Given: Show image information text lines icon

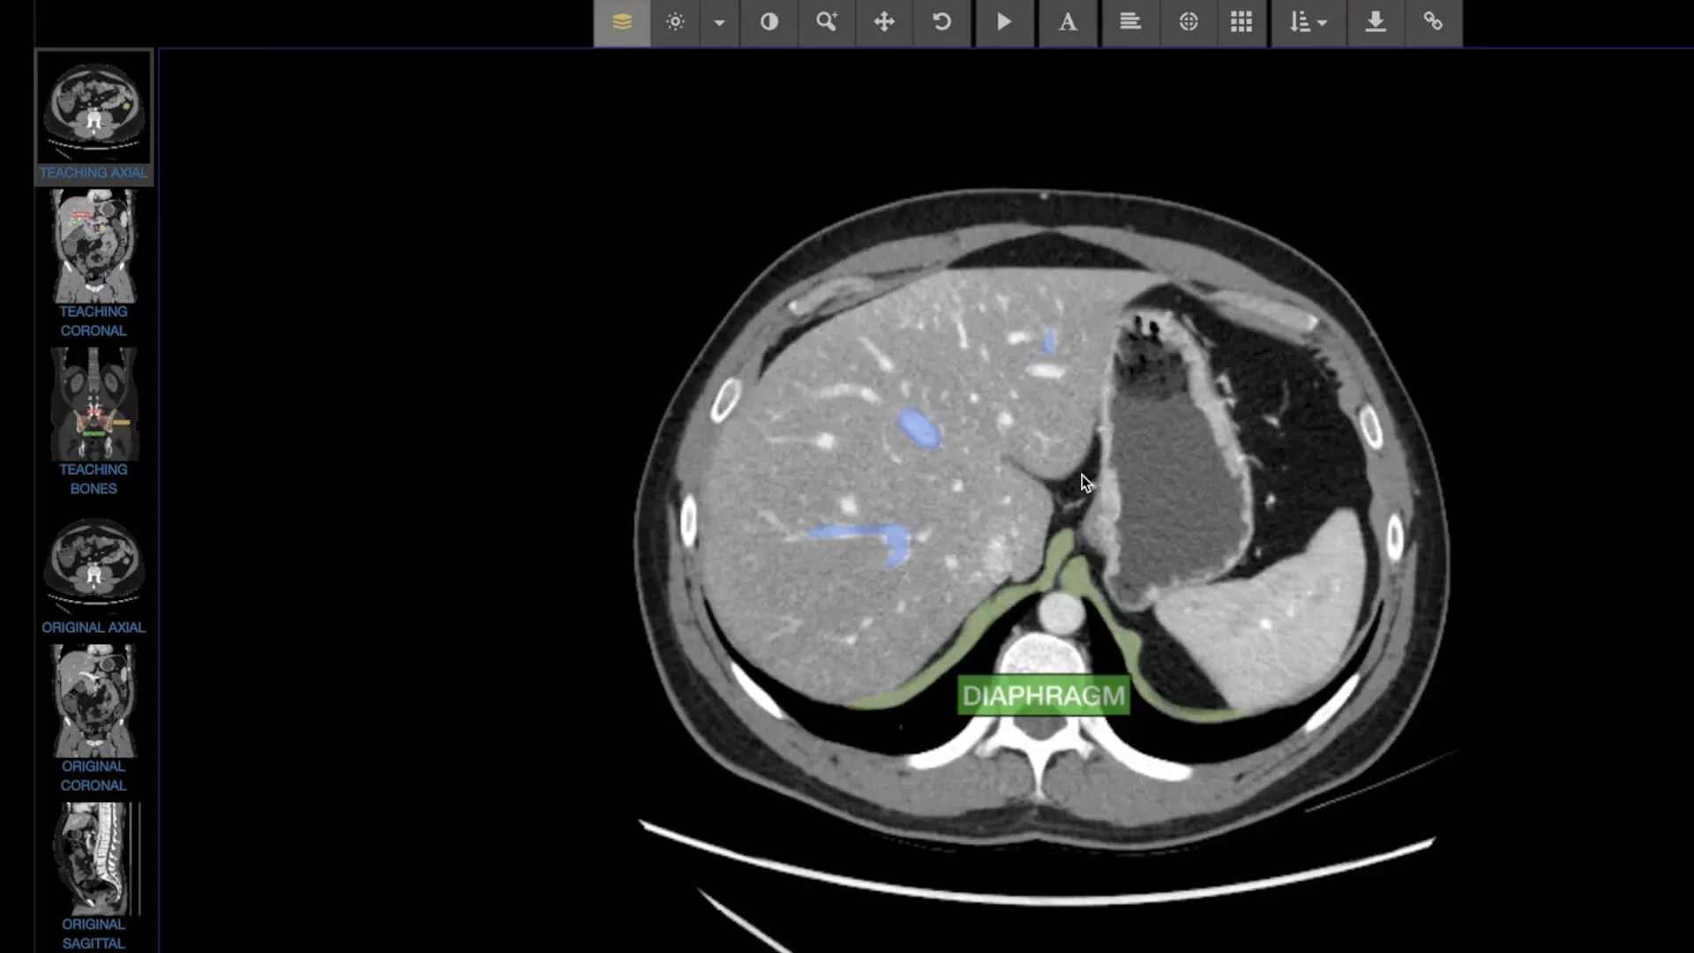Looking at the screenshot, I should pos(1130,22).
